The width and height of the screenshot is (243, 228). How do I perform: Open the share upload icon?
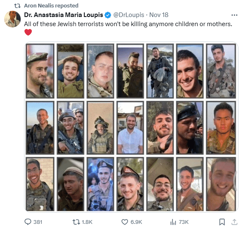point(234,222)
